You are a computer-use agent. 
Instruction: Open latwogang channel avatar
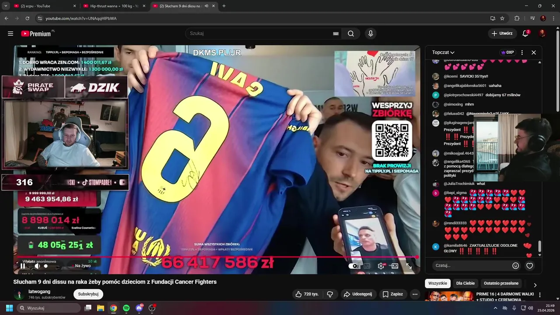pyautogui.click(x=19, y=294)
